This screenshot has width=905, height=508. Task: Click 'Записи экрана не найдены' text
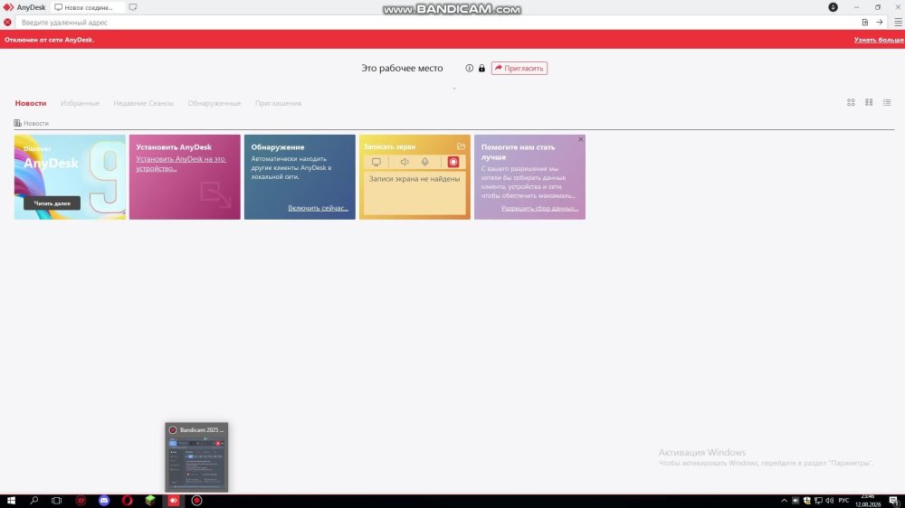(414, 179)
